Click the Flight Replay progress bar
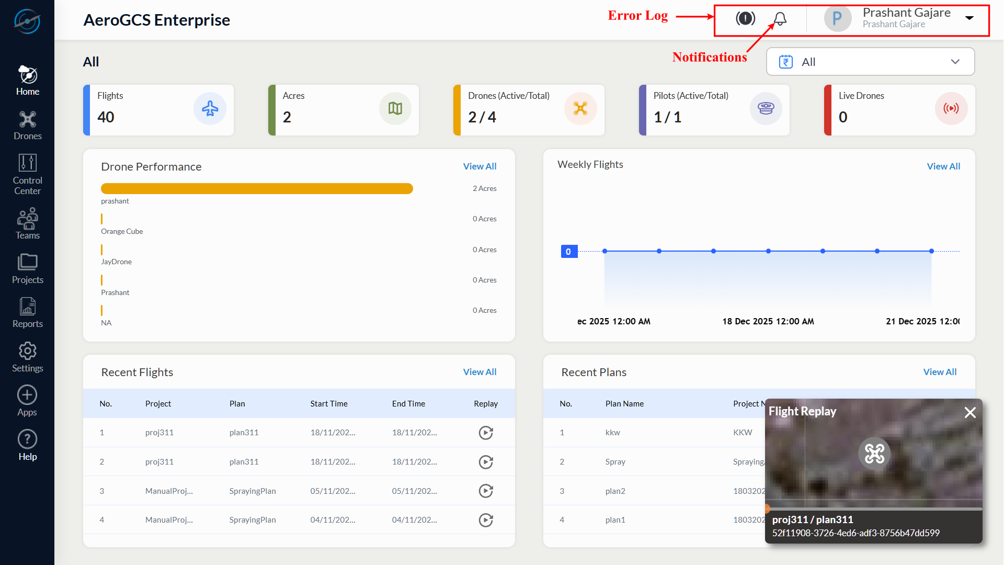The image size is (1004, 565). tap(873, 508)
